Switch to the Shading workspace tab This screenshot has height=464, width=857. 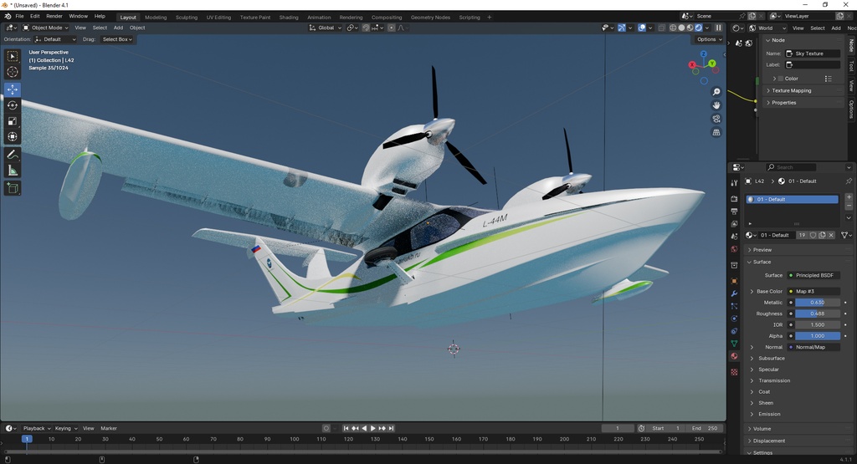pyautogui.click(x=289, y=18)
